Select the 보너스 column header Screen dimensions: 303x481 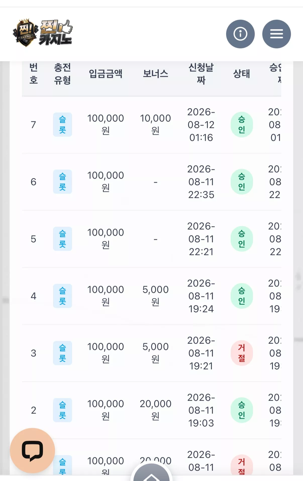pyautogui.click(x=156, y=74)
